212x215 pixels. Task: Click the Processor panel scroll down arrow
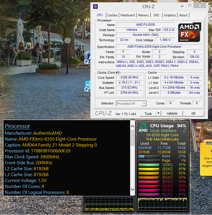133,190
